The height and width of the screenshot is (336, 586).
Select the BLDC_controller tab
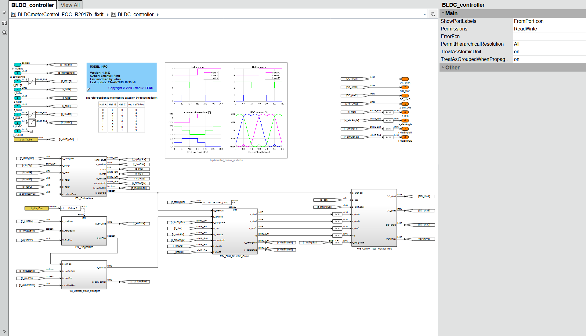point(32,5)
